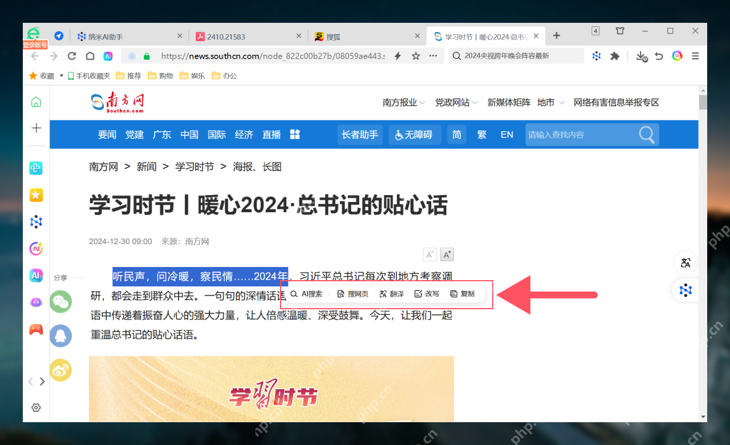Click the colorful AI circle toolbar icon
The width and height of the screenshot is (730, 445).
(x=677, y=56)
